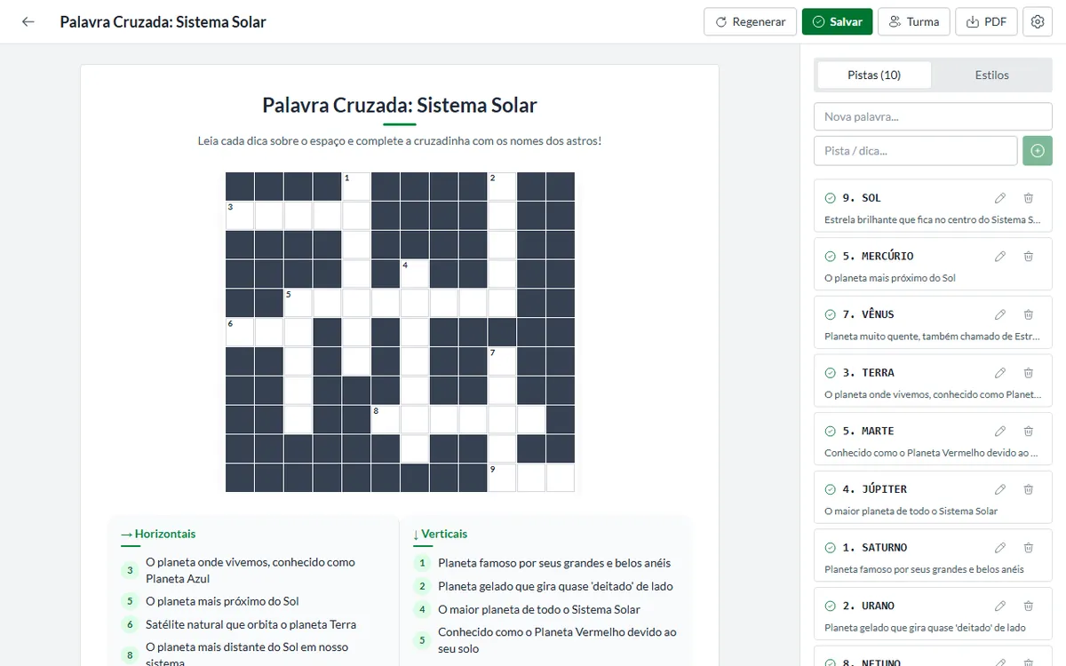Toggle the check circle beside URANO
This screenshot has height=666, width=1066.
point(831,606)
